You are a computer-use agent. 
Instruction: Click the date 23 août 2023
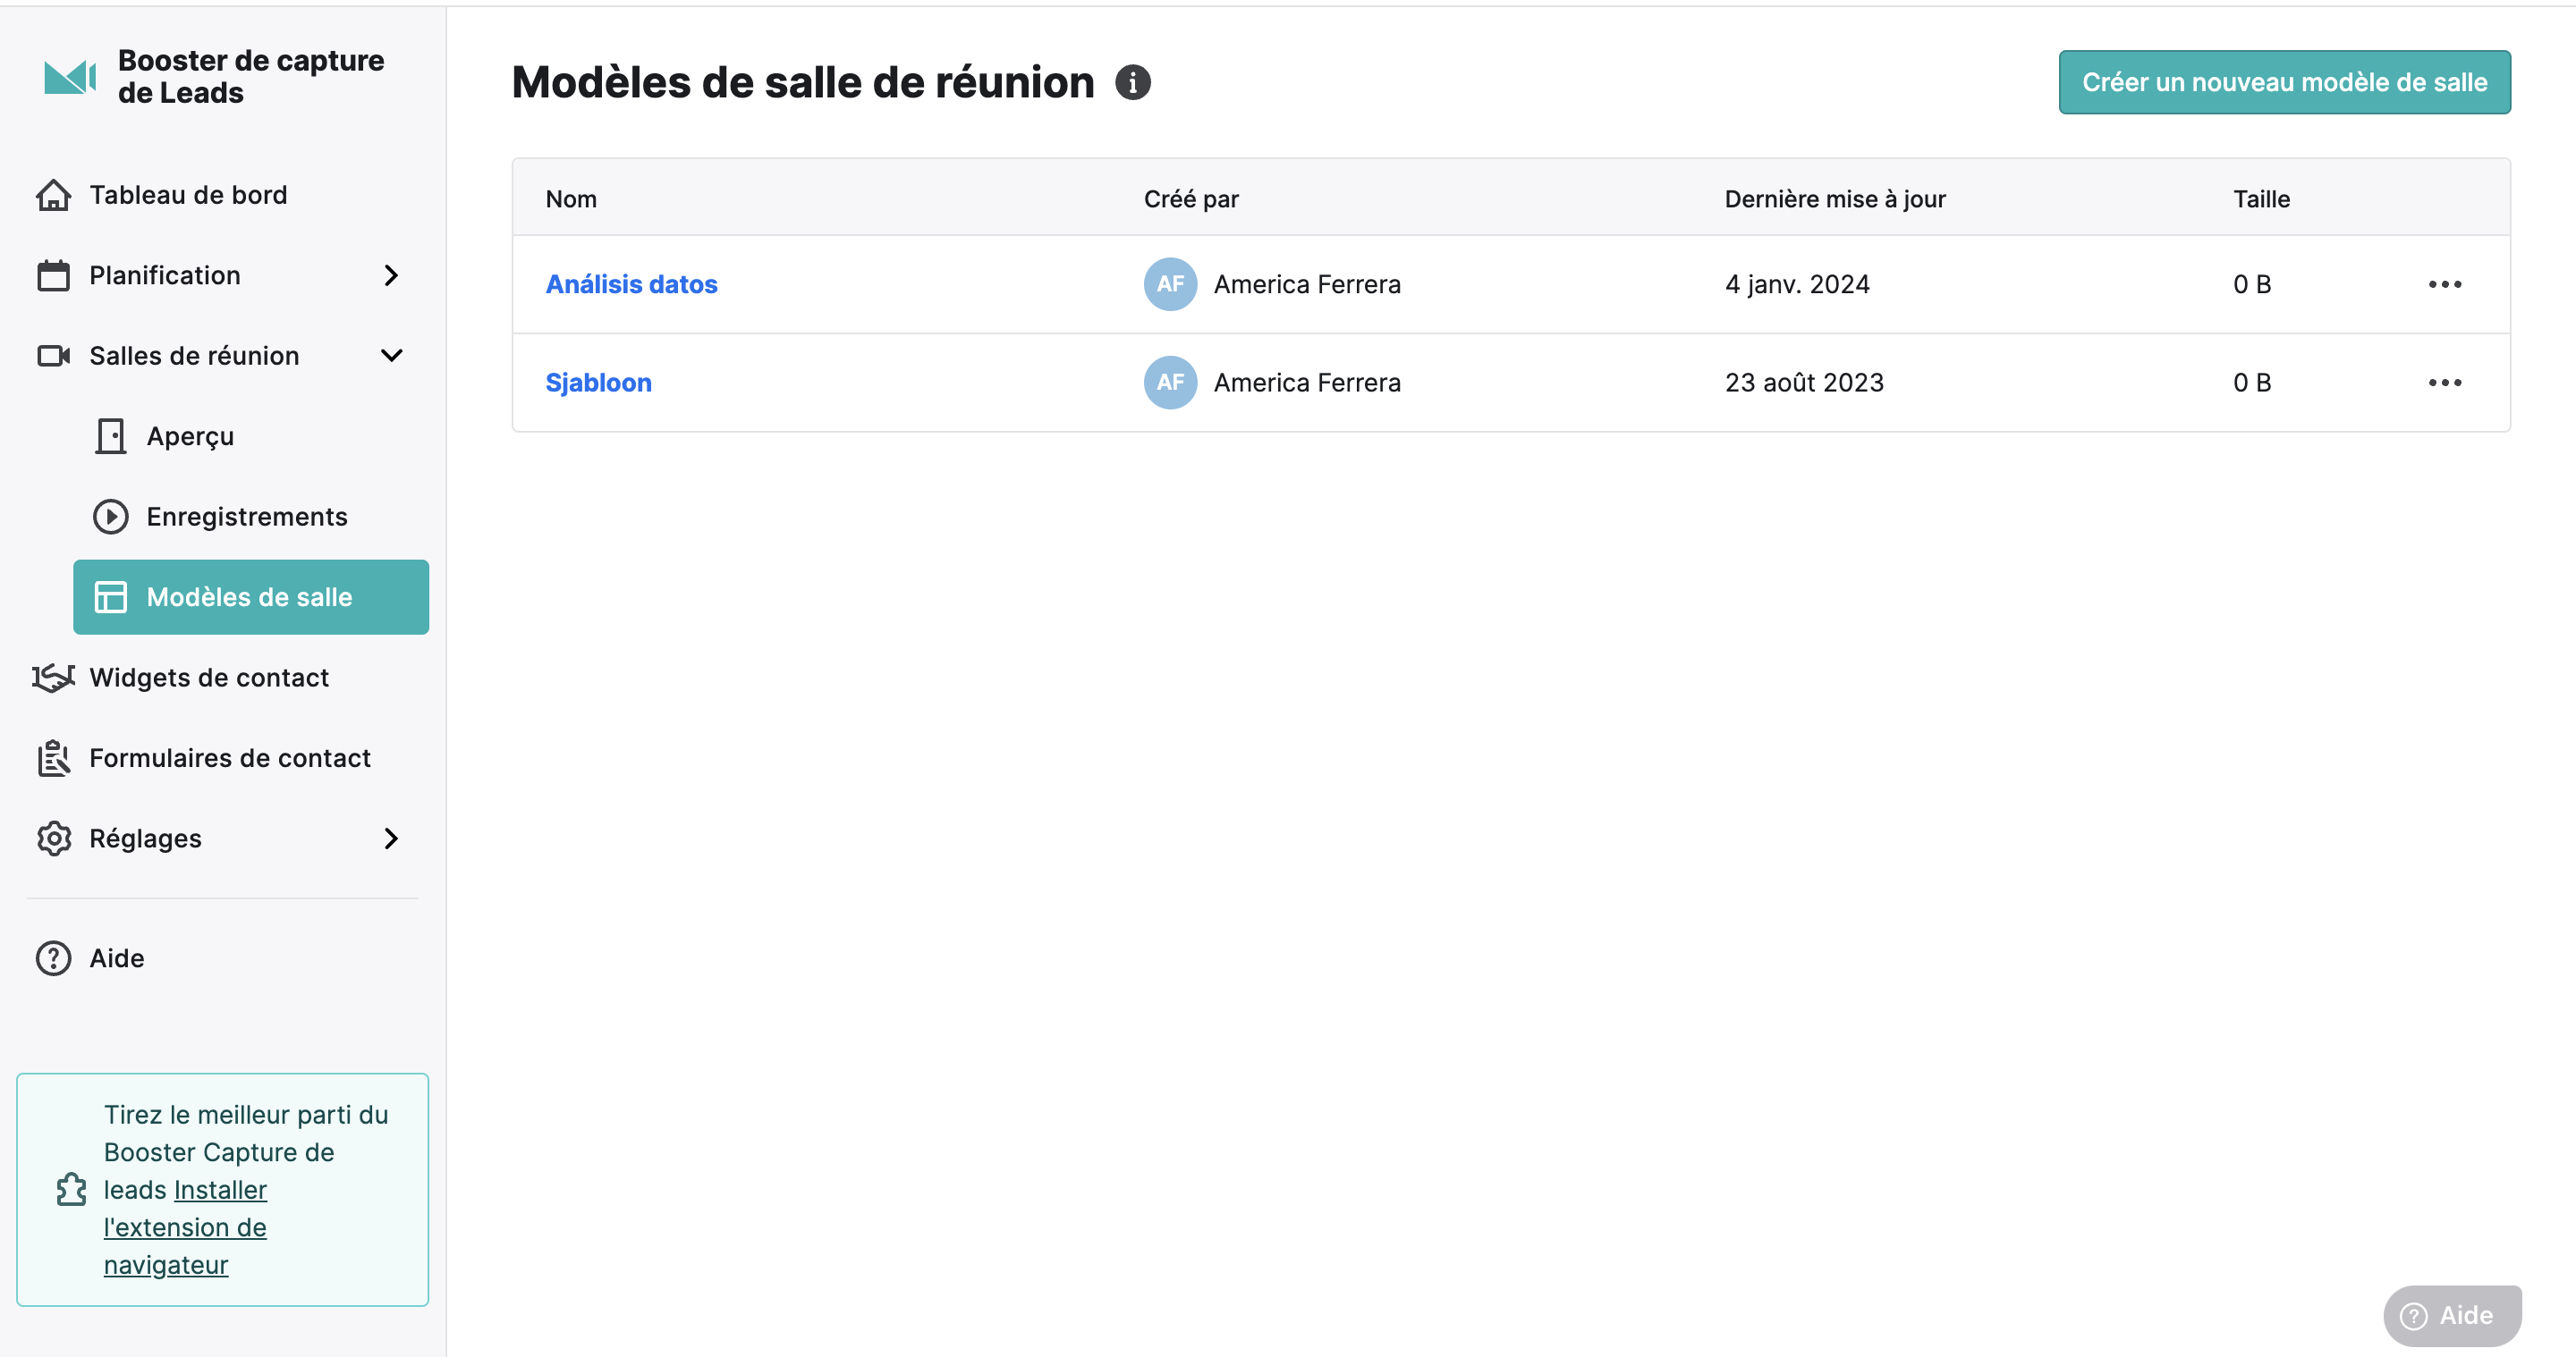(x=1804, y=383)
